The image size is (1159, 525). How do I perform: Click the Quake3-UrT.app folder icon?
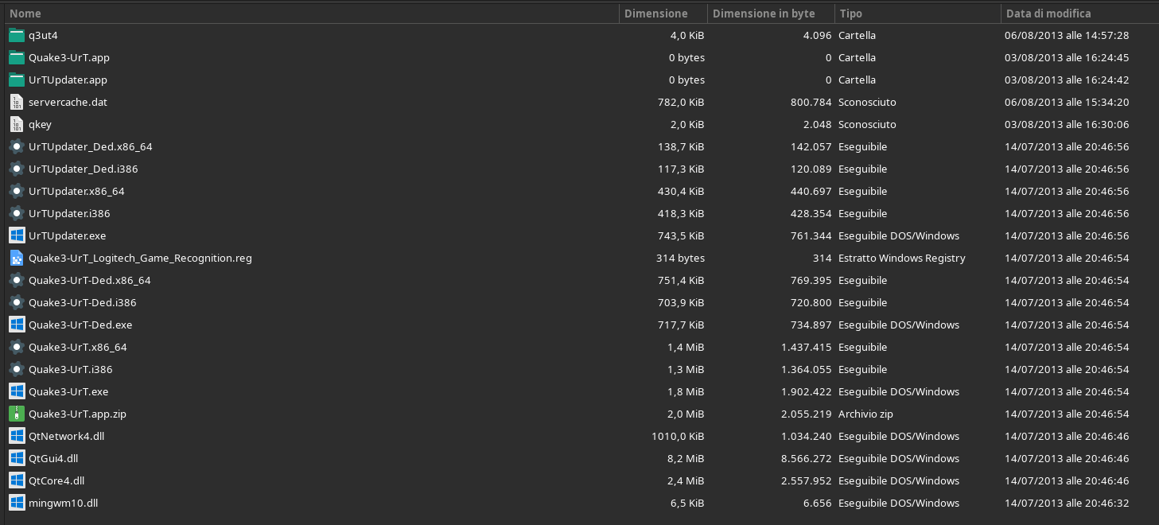click(17, 57)
